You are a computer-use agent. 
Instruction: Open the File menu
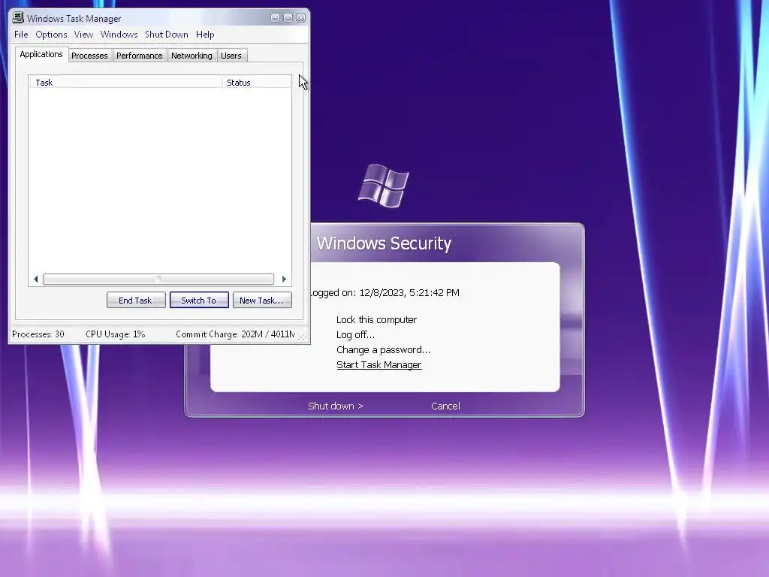click(21, 35)
